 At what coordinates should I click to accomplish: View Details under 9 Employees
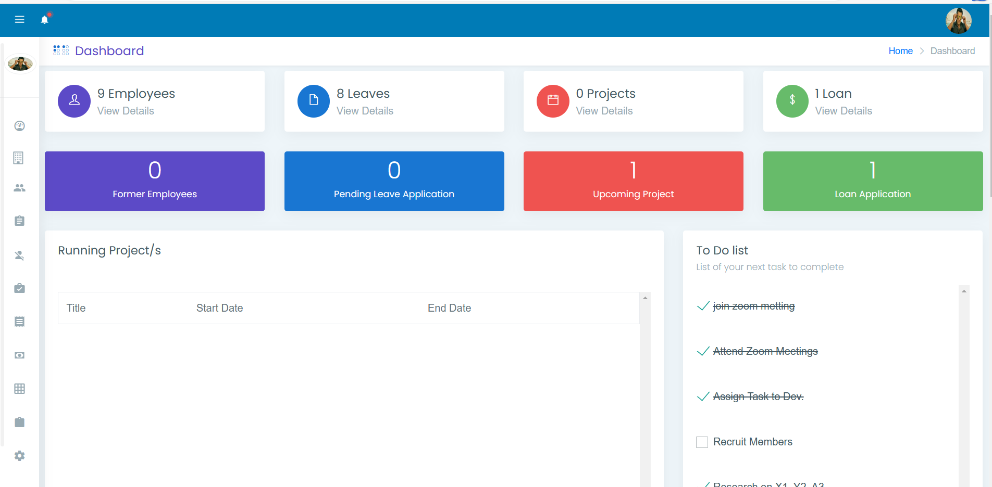point(126,111)
